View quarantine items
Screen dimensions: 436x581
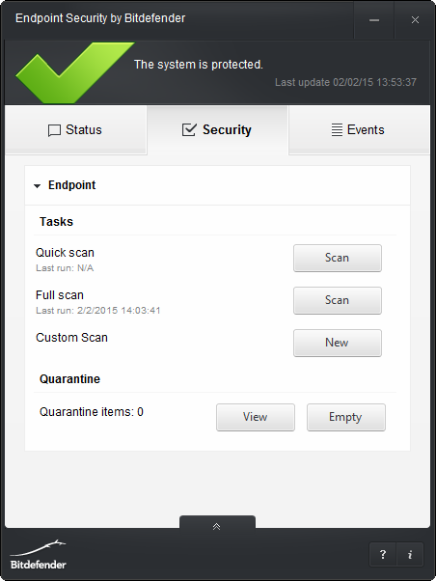(x=256, y=417)
